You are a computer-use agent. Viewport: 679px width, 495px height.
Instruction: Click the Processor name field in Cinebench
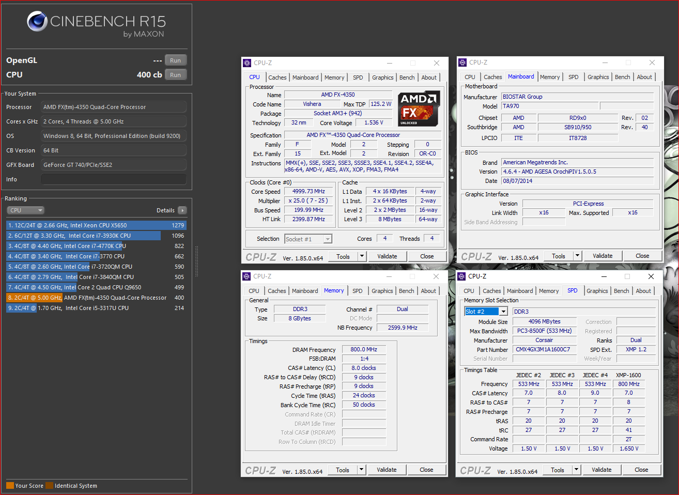click(x=114, y=107)
